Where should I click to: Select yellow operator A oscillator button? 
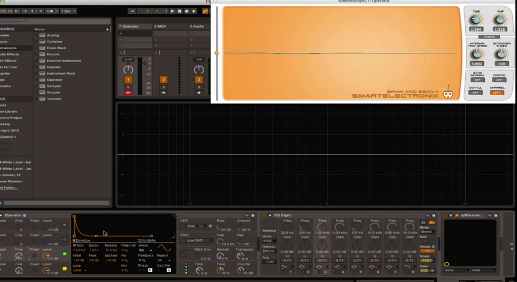(x=65, y=269)
